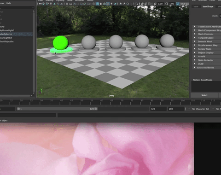Click the shadows icon in viewport toolbar
Viewport: 221px width, 175px height.
click(x=111, y=4)
